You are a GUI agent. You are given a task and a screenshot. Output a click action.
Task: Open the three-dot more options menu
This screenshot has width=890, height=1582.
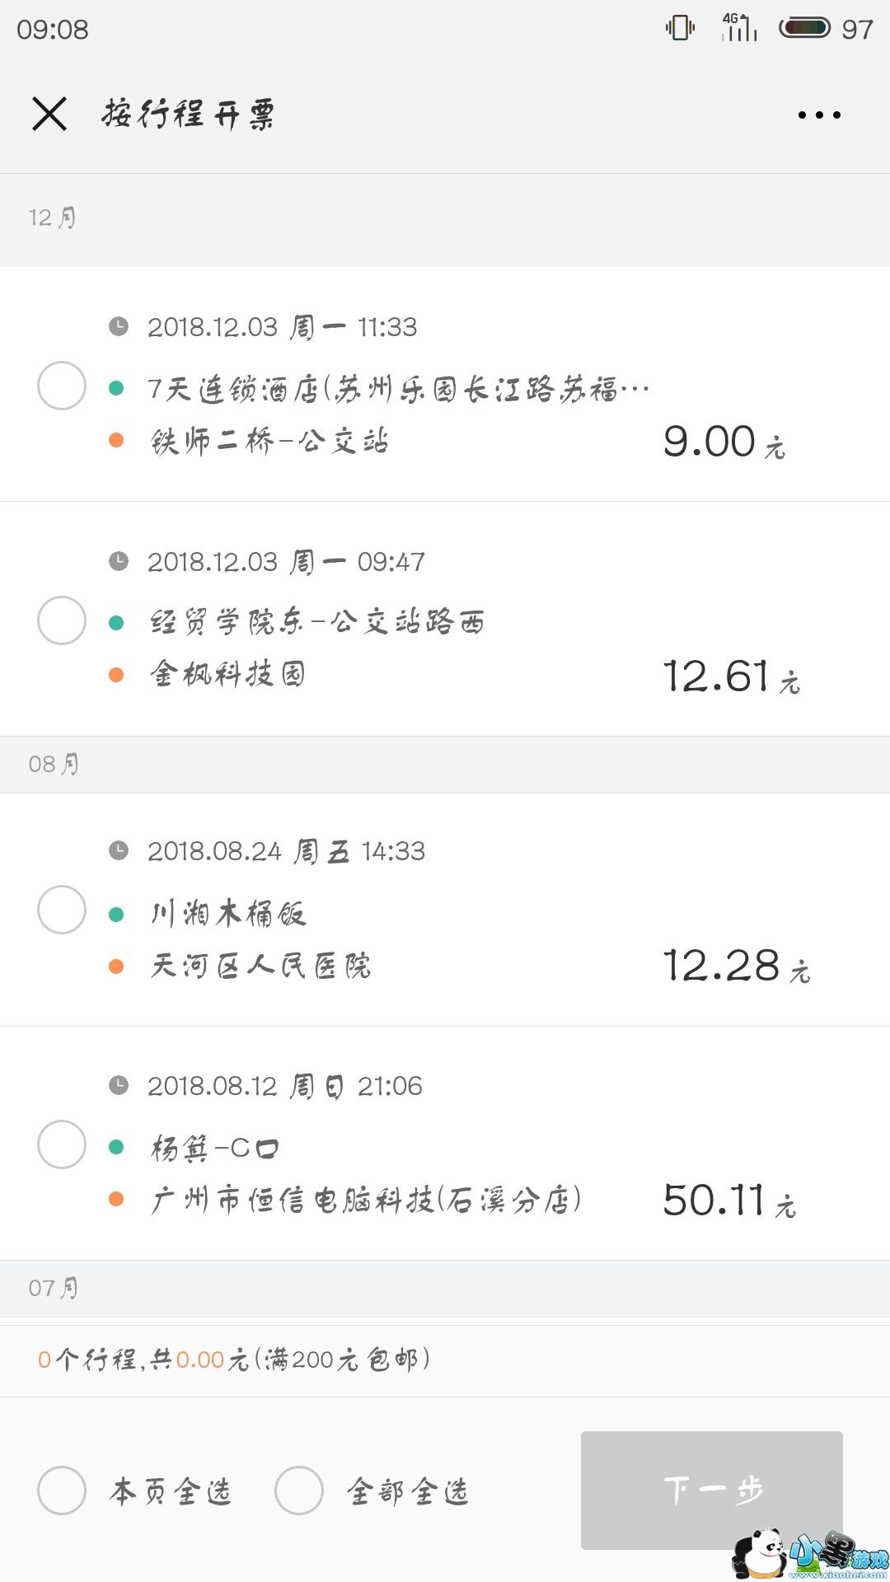click(819, 115)
